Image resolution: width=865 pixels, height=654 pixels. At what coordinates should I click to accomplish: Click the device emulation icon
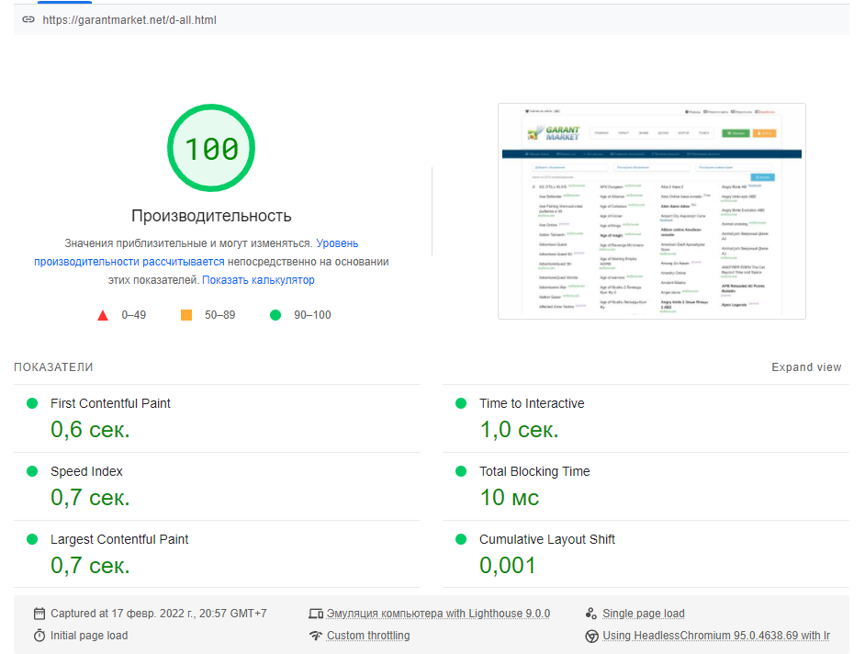tap(316, 614)
